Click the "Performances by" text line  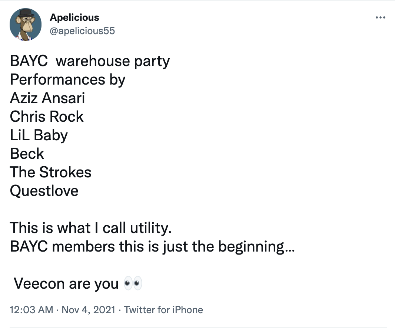(x=67, y=79)
